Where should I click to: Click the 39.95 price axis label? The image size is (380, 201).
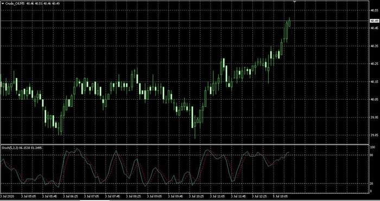point(375,118)
